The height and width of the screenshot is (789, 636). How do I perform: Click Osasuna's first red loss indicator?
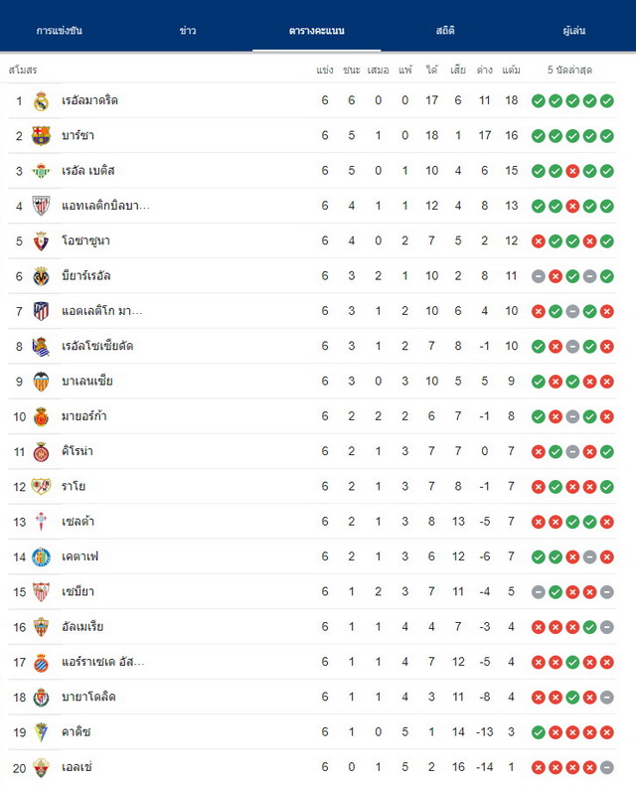[x=539, y=241]
